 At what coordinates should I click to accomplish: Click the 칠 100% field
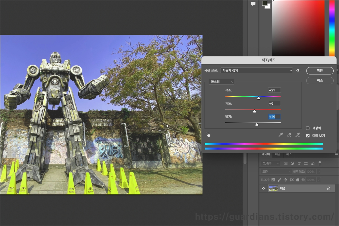pos(311,180)
